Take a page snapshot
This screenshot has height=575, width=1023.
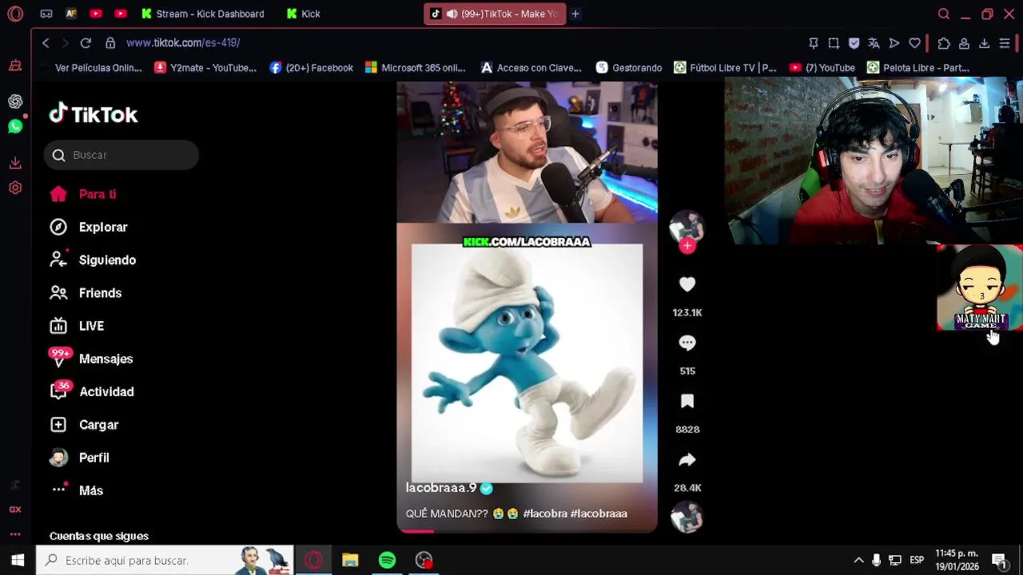point(834,43)
